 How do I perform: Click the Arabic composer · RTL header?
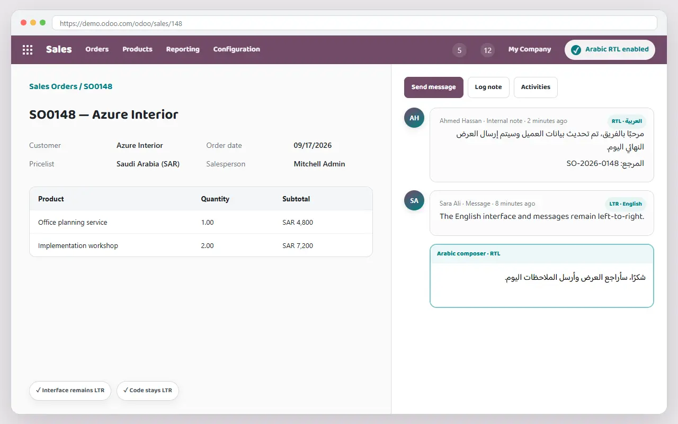[542, 254]
